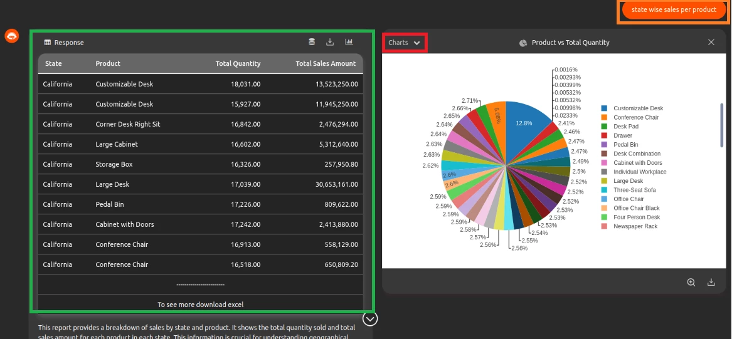Click the database icon in Response header

coord(312,42)
